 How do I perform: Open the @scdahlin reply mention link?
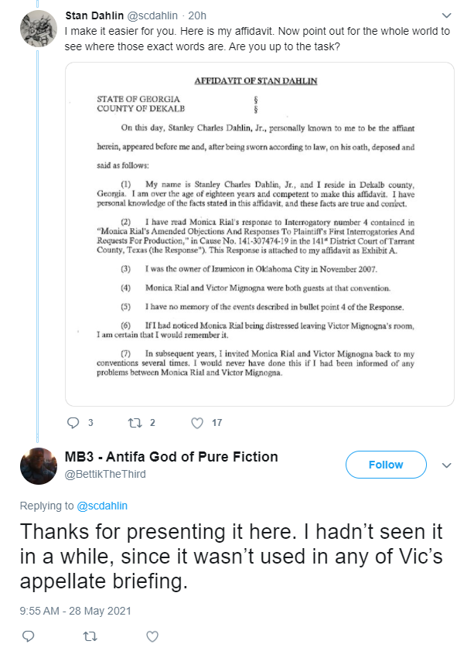coord(102,506)
